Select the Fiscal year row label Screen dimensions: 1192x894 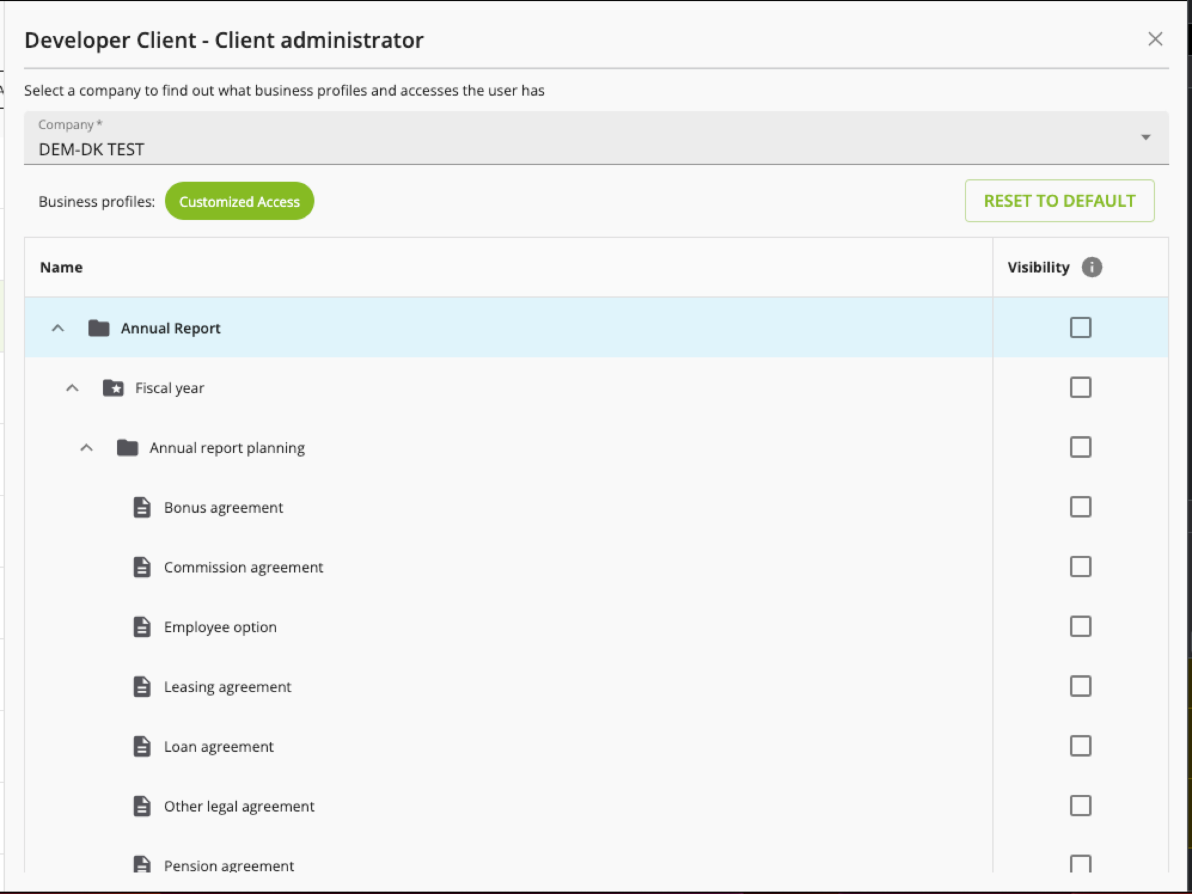tap(170, 388)
